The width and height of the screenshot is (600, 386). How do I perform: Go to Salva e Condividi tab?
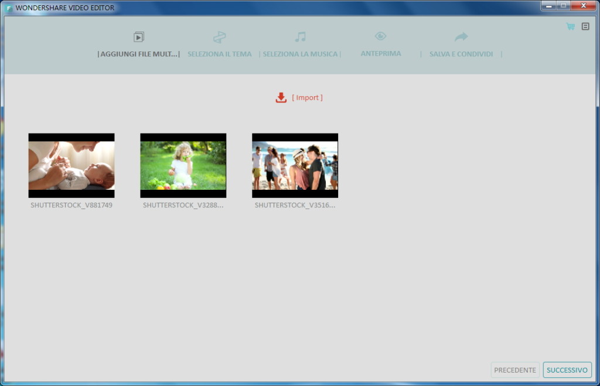[x=461, y=54]
